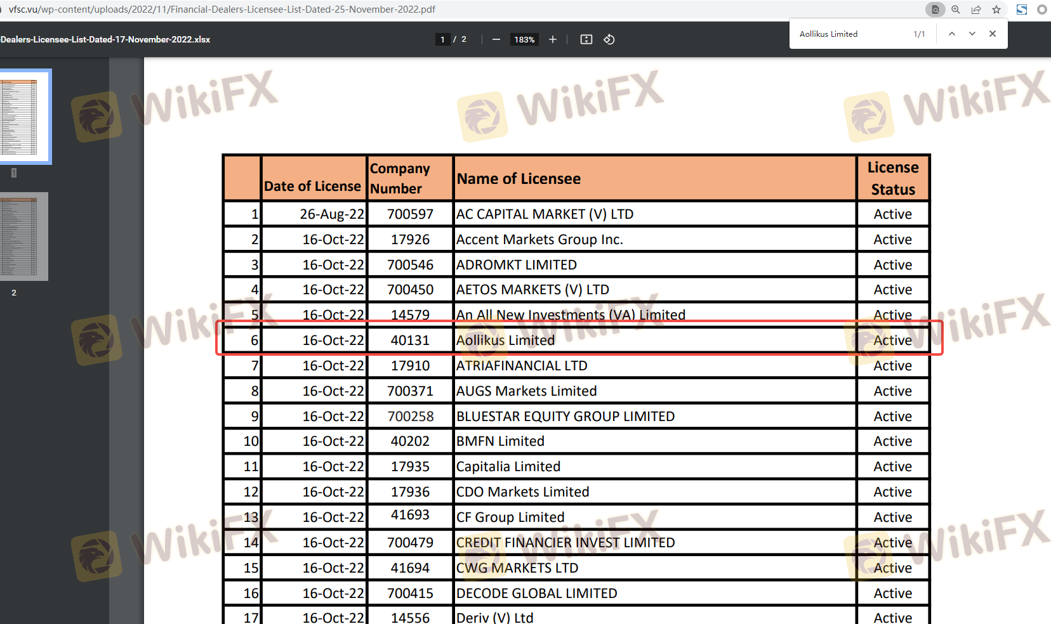Click the 183% zoom level field
Viewport: 1051px width, 624px height.
tap(524, 39)
